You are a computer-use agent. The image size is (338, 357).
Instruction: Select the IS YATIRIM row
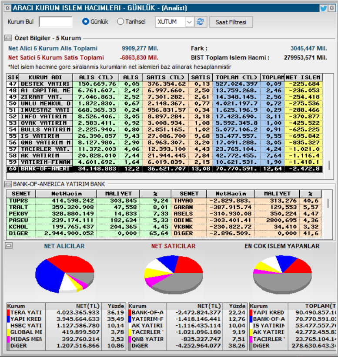[x=164, y=136]
